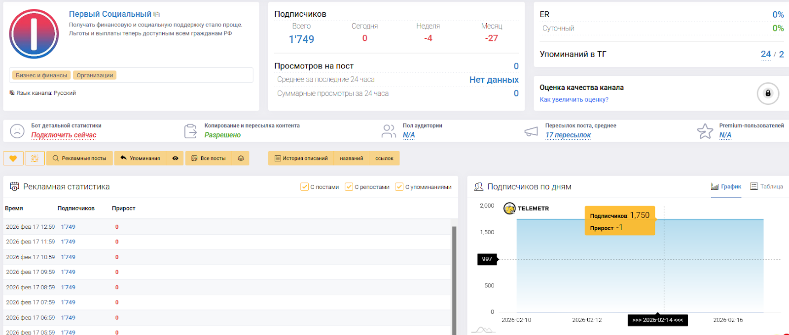
Task: Click the -4 weekly subscriber change
Action: [428, 38]
